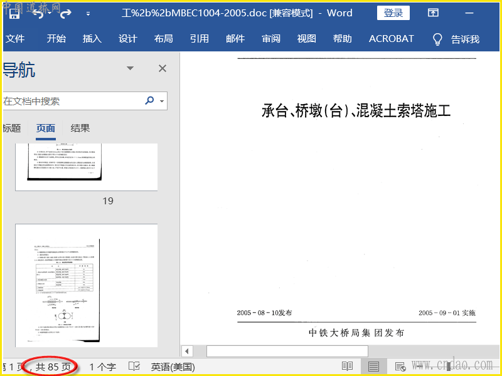Open the 文件 menu

pos(14,39)
